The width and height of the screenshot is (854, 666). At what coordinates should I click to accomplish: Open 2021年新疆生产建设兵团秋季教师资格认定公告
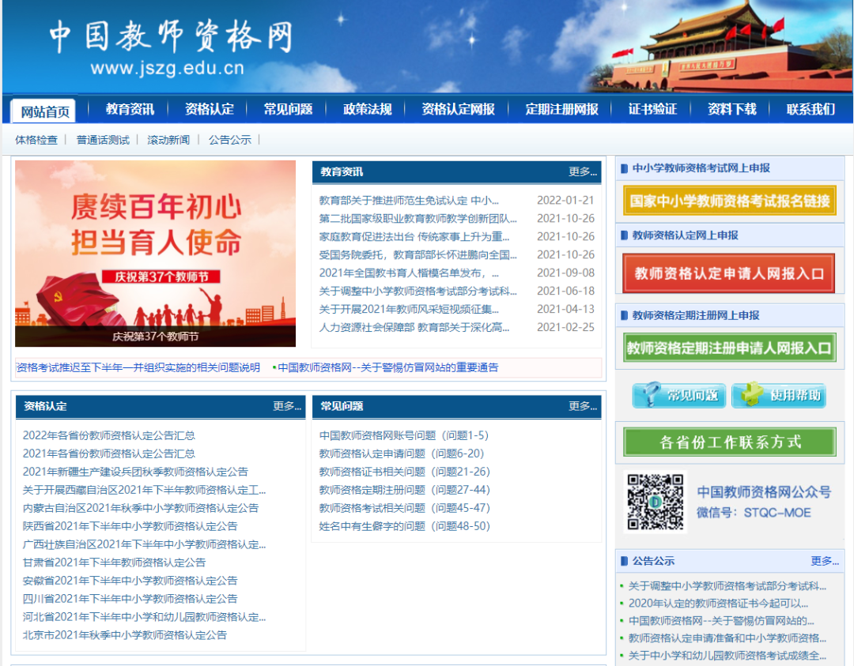point(135,472)
